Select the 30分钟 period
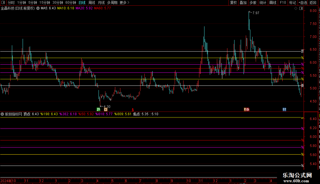The image size is (320, 184). (x=58, y=3)
